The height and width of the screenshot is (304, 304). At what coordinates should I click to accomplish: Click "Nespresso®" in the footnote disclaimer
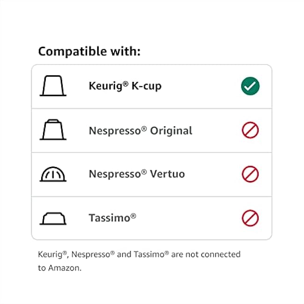(x=90, y=254)
